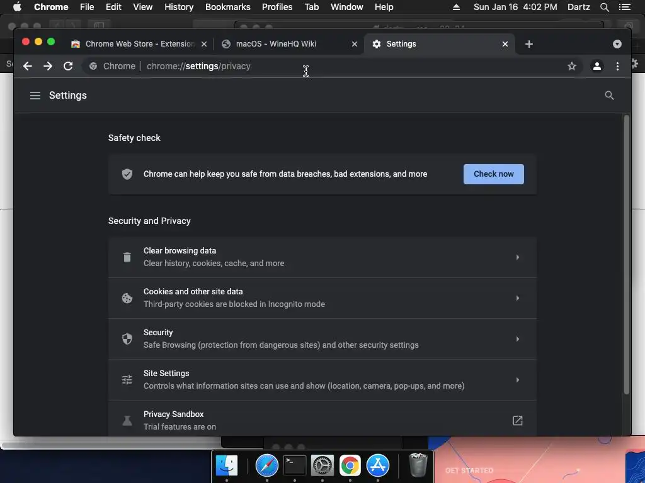This screenshot has width=645, height=483.
Task: Bookmark this page with the star icon
Action: pos(572,66)
